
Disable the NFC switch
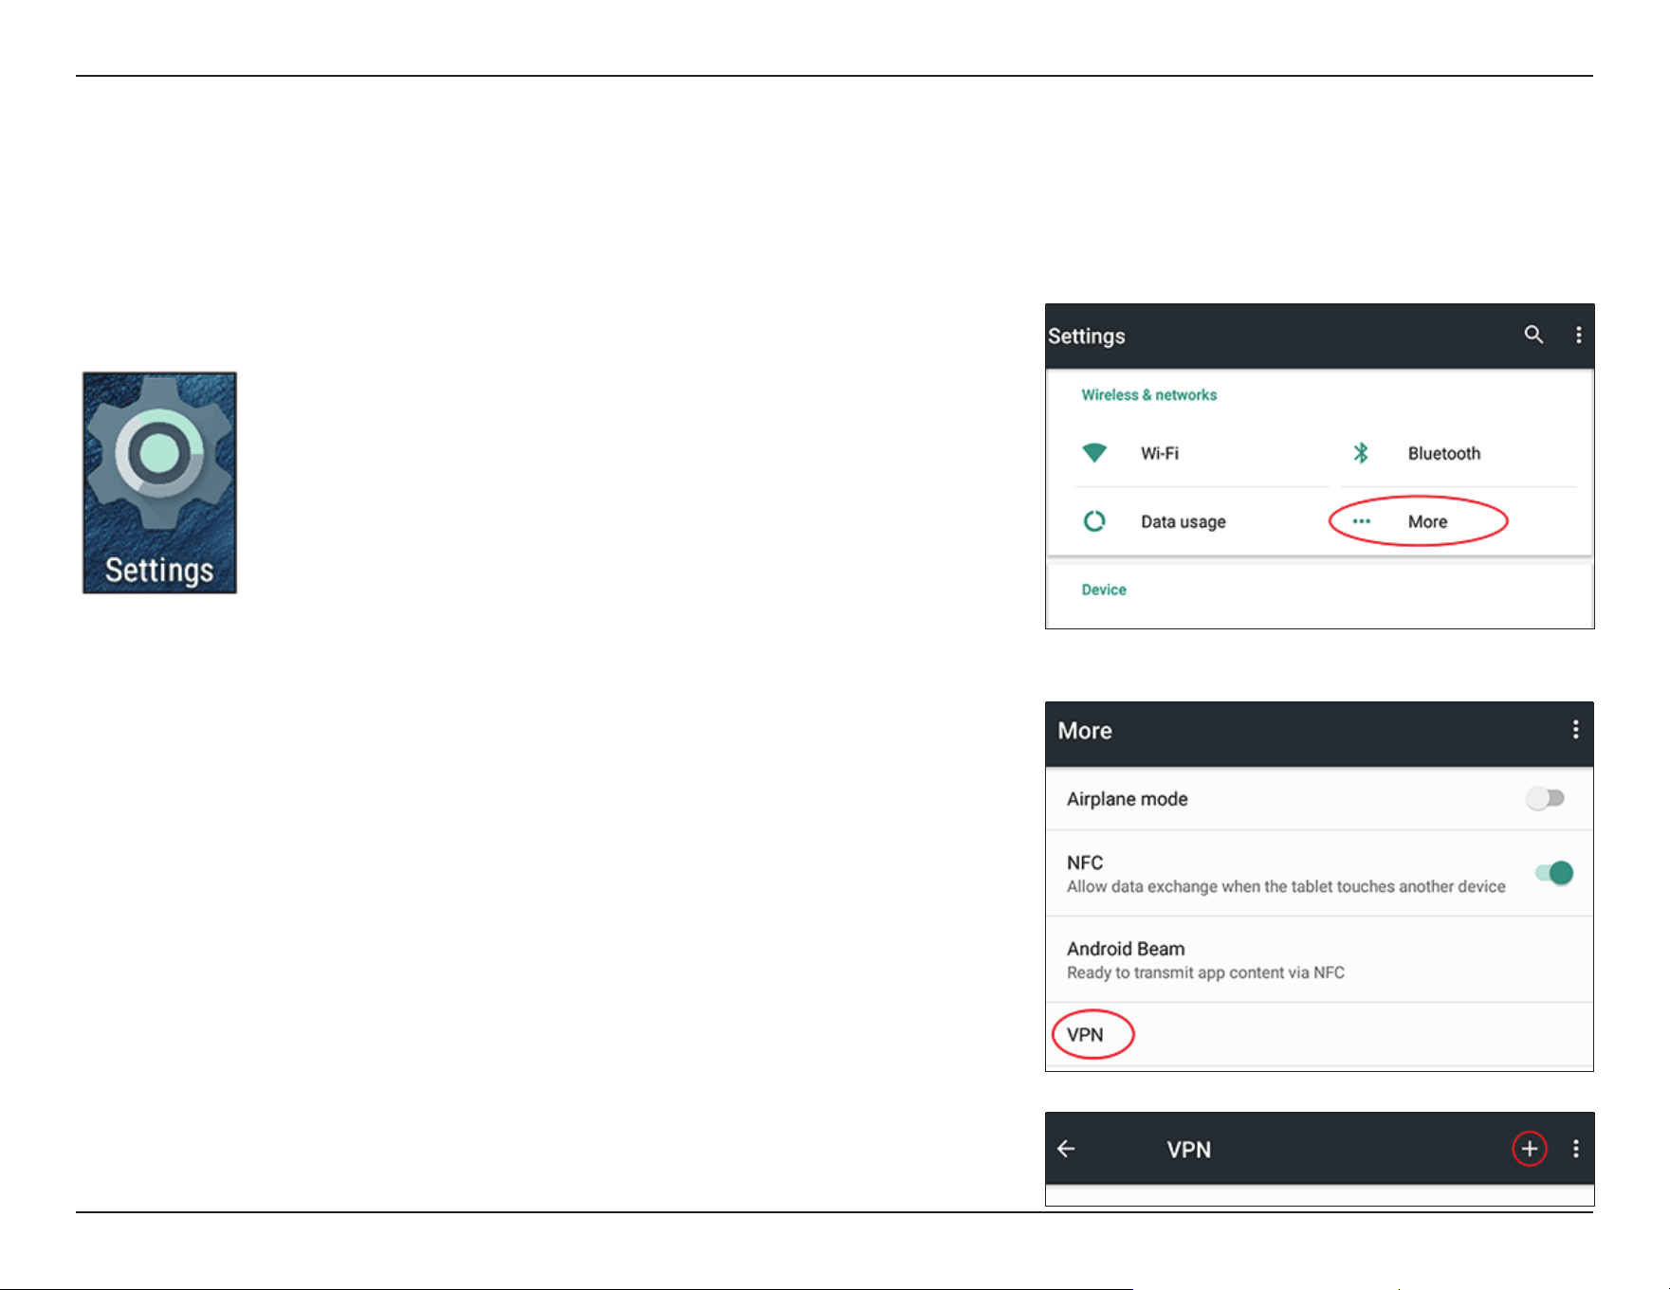(1554, 873)
